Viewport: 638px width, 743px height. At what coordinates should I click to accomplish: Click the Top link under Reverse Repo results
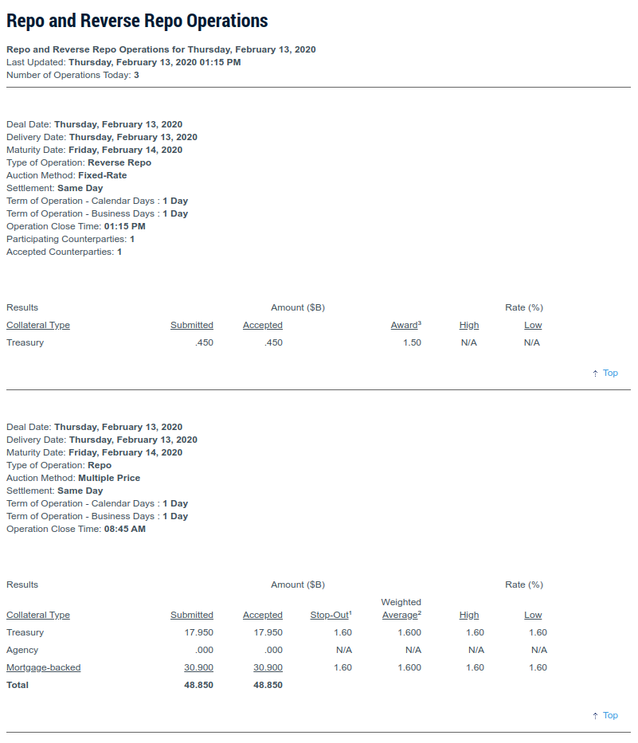[x=610, y=373]
